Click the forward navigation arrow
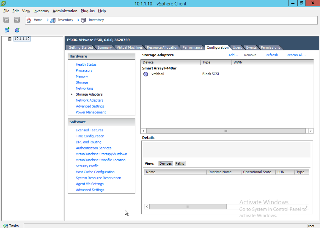Viewport: 320px width, 228px height. (x=16, y=20)
